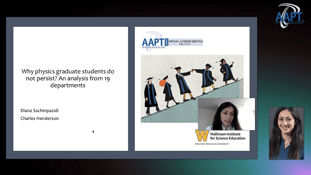Click author name "Diana Sachmpazidi"

click(x=40, y=111)
